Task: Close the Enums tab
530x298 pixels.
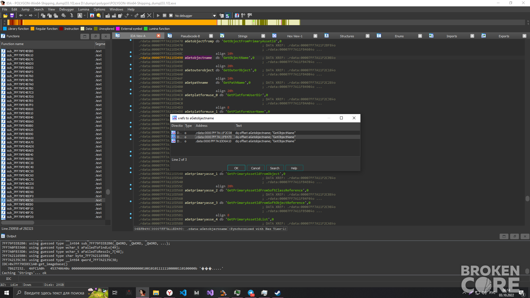Action: (x=420, y=36)
